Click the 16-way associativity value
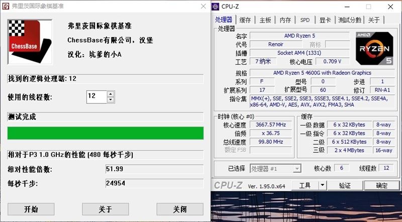The image size is (402, 222). tap(383, 150)
